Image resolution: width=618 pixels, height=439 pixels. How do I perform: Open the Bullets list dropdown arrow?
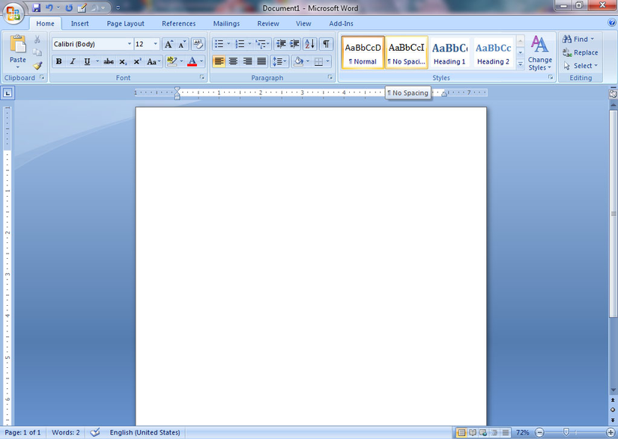228,43
